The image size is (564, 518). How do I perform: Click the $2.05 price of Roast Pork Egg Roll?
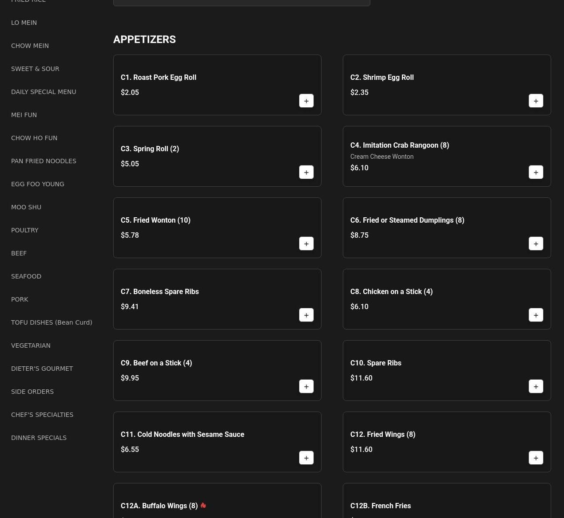click(x=130, y=92)
